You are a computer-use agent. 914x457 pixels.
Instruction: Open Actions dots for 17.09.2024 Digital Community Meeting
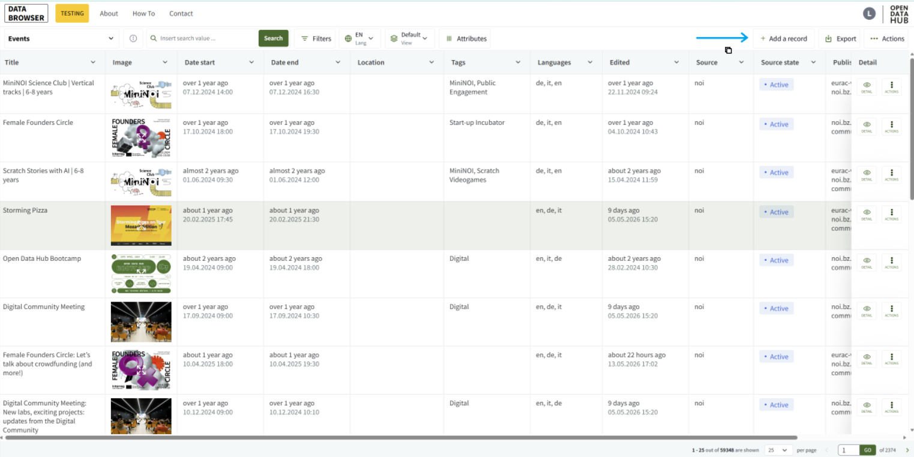(891, 311)
